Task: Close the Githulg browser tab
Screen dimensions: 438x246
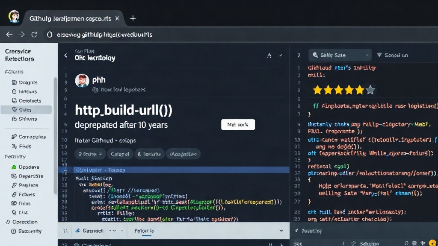Action: (117, 18)
